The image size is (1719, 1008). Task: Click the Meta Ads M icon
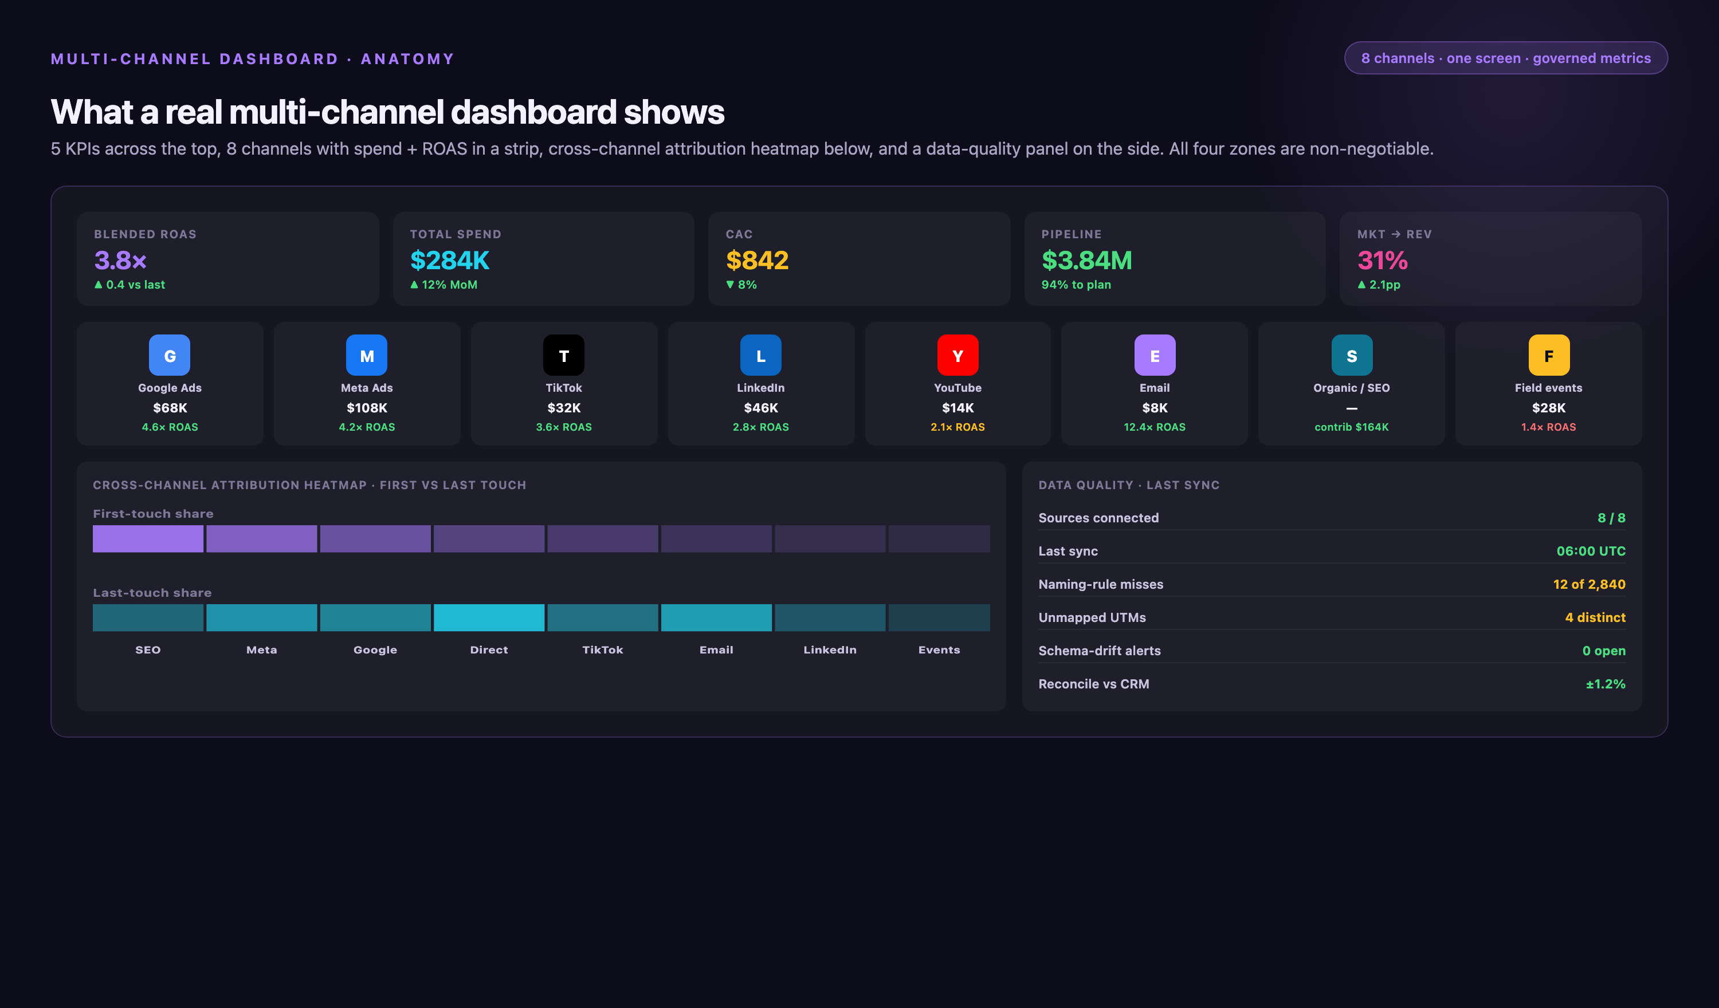(367, 355)
